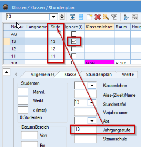Click the window move arrows icon

(x=73, y=17)
